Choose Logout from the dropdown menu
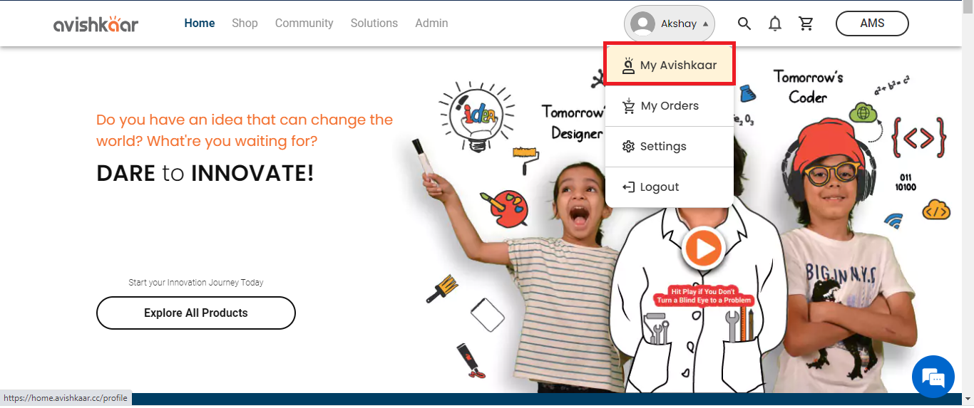Viewport: 974px width, 408px height. [x=670, y=187]
